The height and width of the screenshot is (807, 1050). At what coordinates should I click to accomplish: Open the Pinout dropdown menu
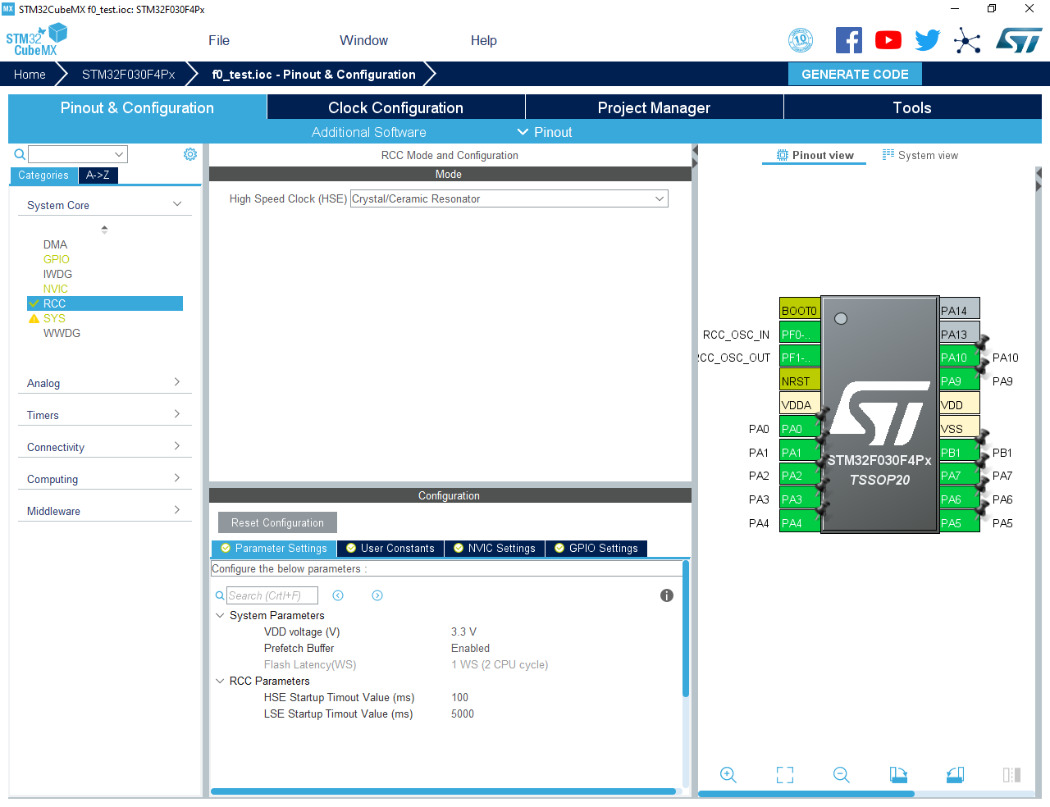[545, 132]
